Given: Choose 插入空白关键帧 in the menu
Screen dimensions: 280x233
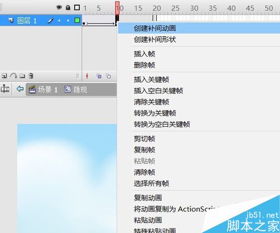Looking at the screenshot, I should (199, 91).
